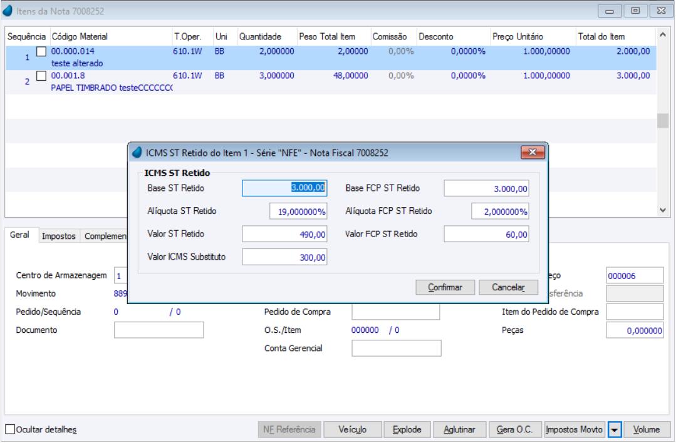This screenshot has height=443, width=676.
Task: Click the field showing 000006
Action: click(x=635, y=275)
